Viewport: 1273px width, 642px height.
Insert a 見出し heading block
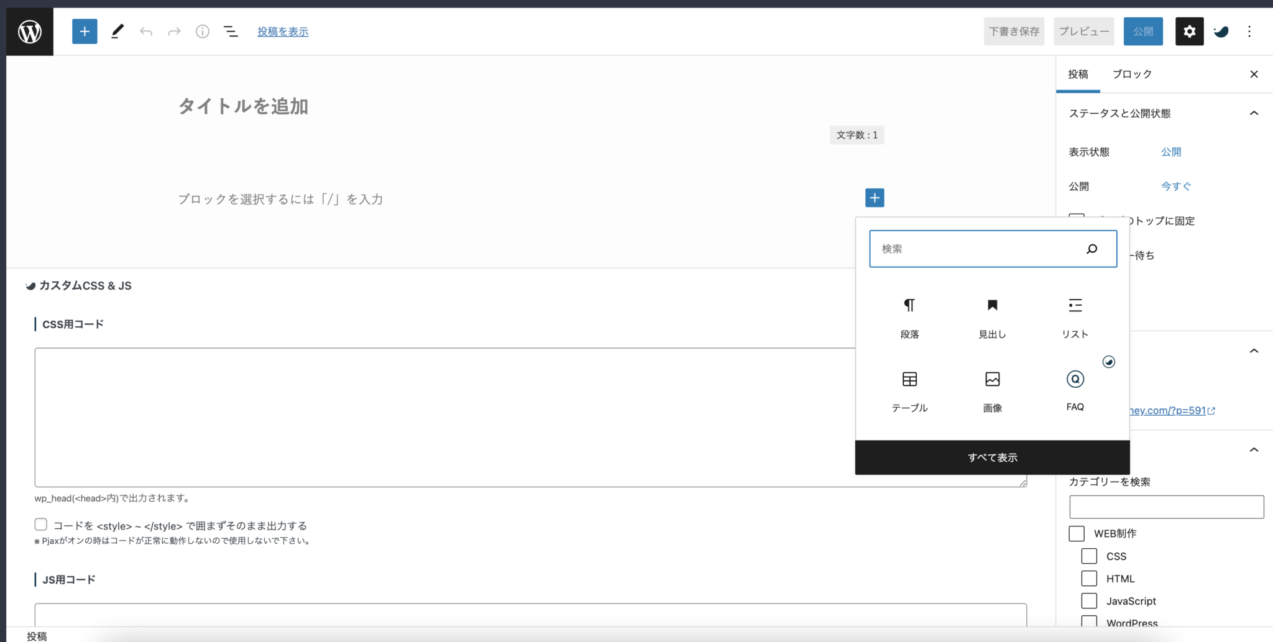click(992, 318)
